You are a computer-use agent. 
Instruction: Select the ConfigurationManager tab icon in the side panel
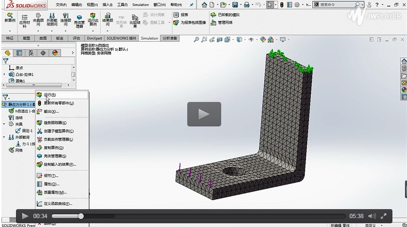pyautogui.click(x=31, y=53)
